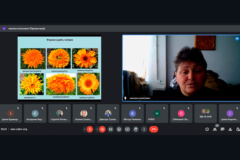The image size is (240, 160).
Task: Unmute the microphone button
Action: tap(90, 129)
